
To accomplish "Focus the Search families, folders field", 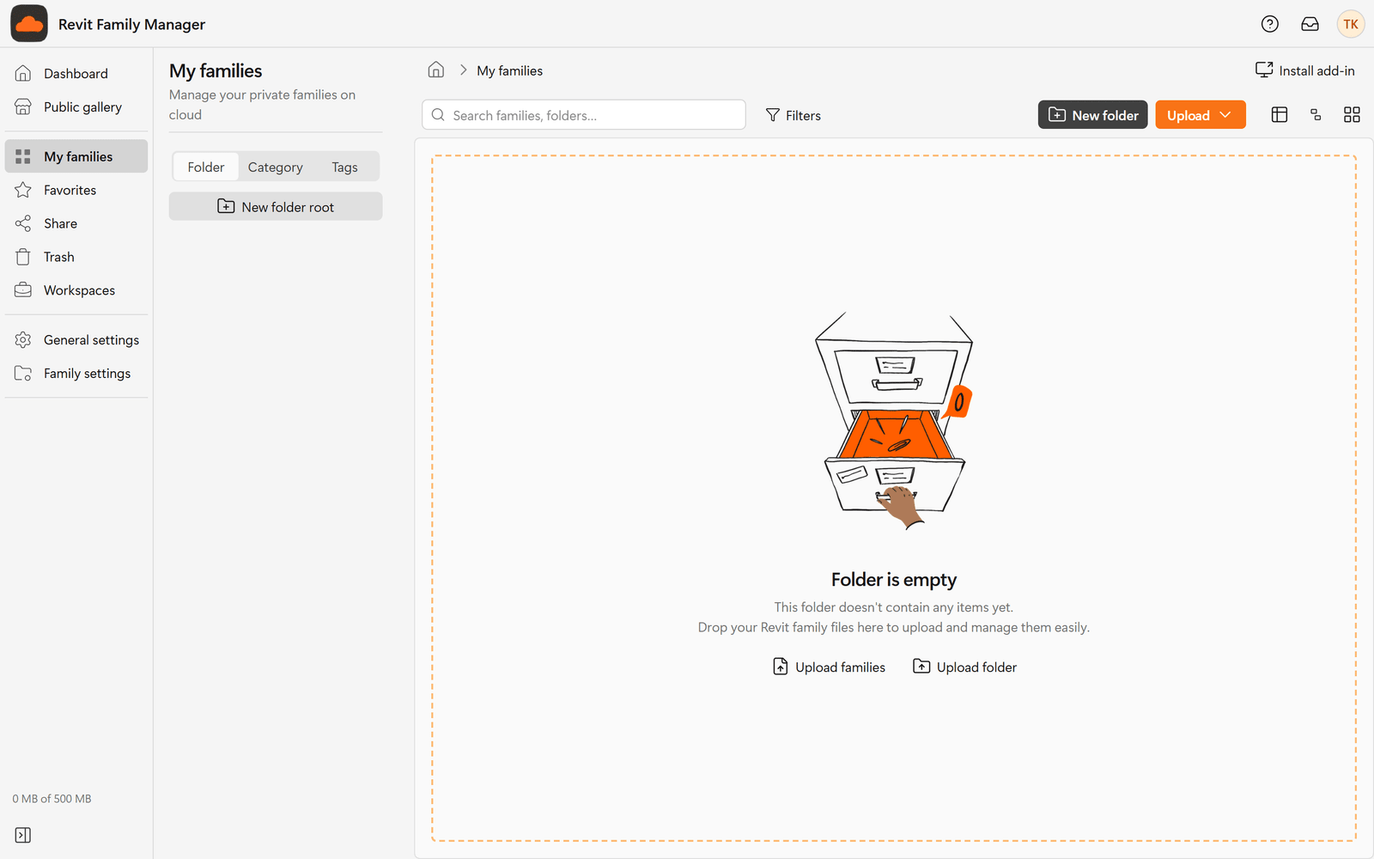I will (x=584, y=115).
